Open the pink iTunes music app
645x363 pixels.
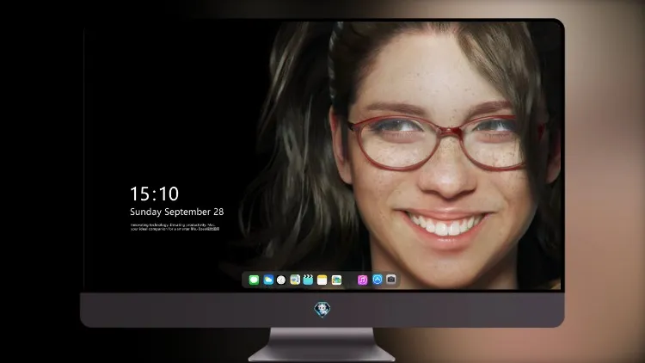362,280
